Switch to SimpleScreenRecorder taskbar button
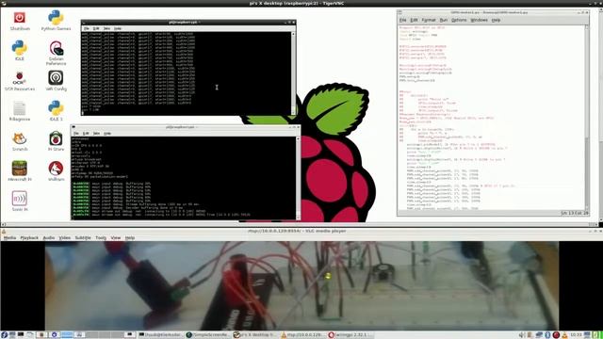The height and width of the screenshot is (339, 603). (x=208, y=335)
